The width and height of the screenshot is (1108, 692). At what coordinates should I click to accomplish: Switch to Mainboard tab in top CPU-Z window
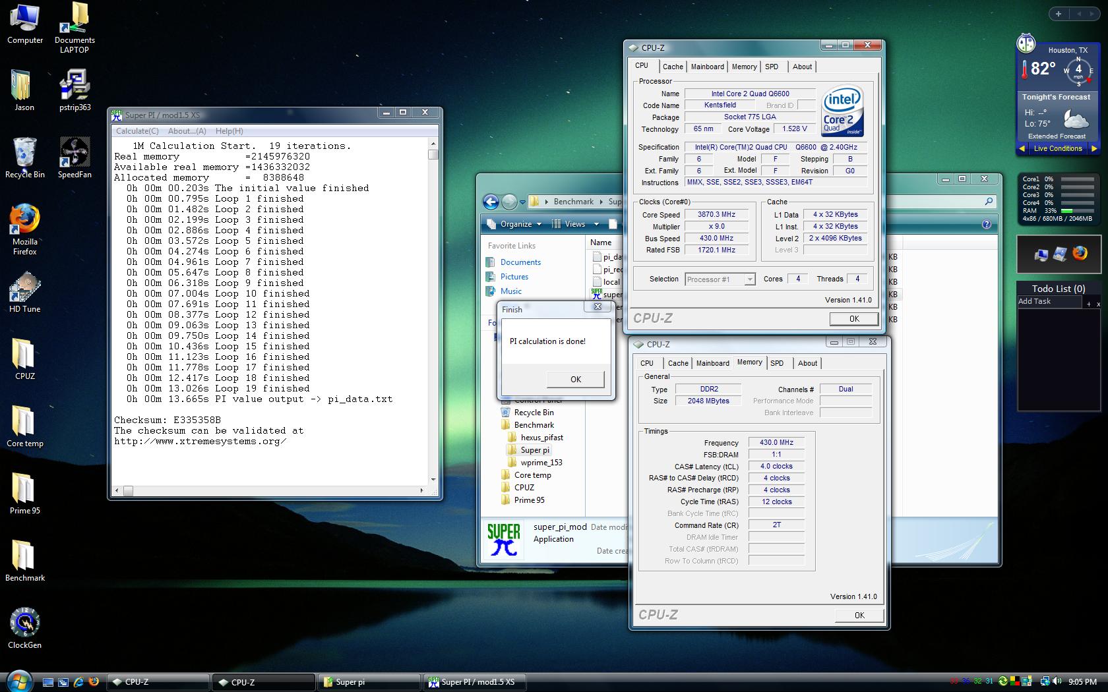[707, 67]
